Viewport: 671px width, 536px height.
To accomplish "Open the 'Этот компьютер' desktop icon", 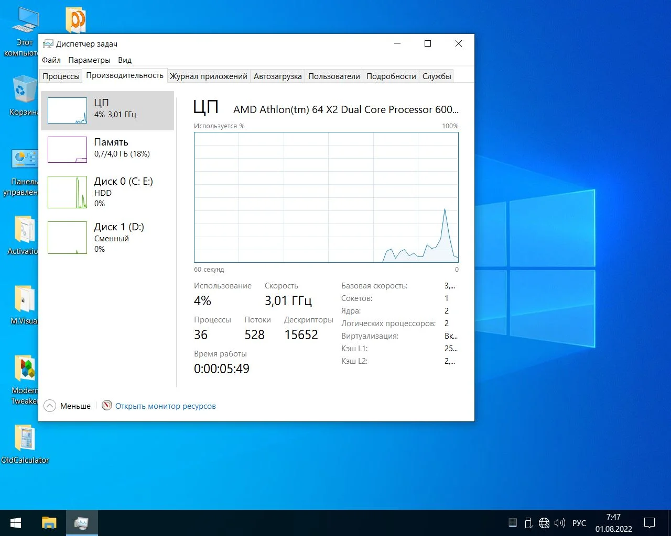I will tap(25, 31).
